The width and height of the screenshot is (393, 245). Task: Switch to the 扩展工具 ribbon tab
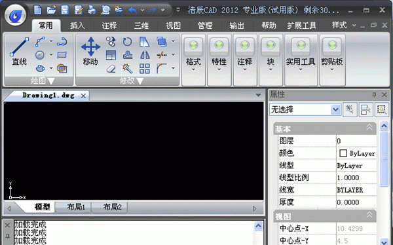click(x=301, y=26)
